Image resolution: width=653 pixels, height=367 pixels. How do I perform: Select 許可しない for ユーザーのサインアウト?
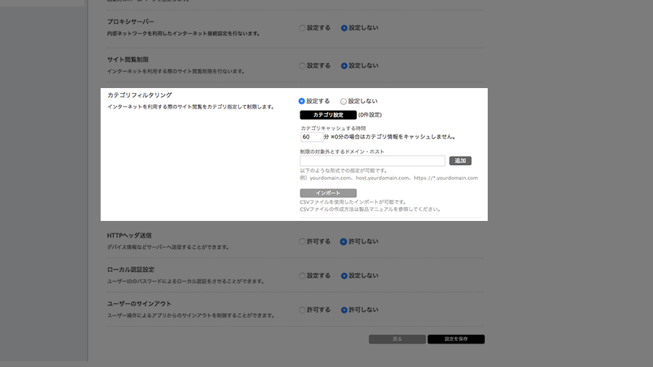point(344,310)
